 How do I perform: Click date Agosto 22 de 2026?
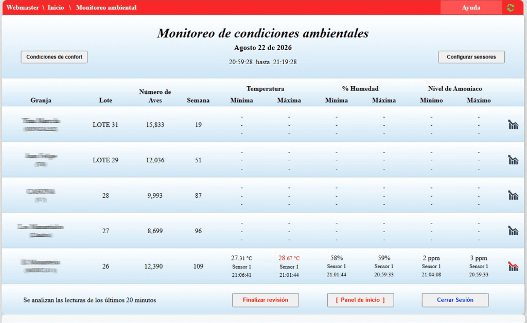point(263,48)
